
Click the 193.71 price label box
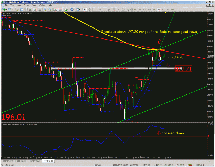184,69
